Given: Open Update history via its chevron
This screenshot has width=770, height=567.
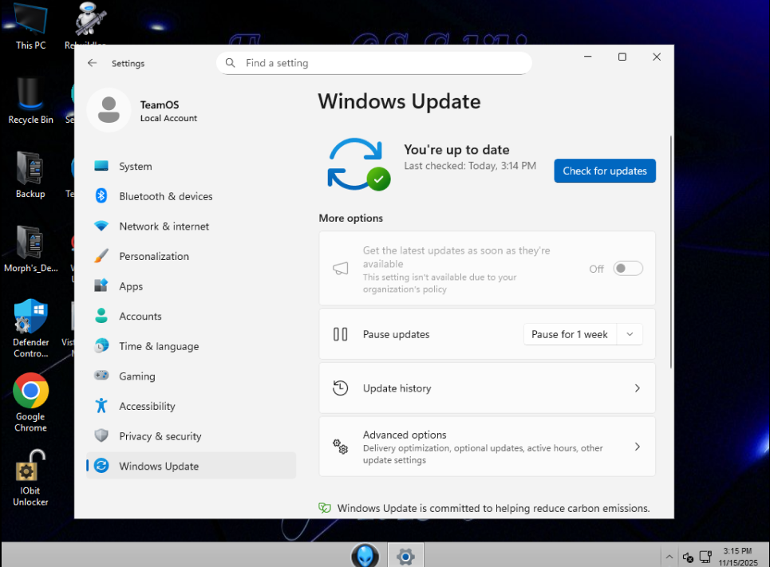Looking at the screenshot, I should [637, 388].
